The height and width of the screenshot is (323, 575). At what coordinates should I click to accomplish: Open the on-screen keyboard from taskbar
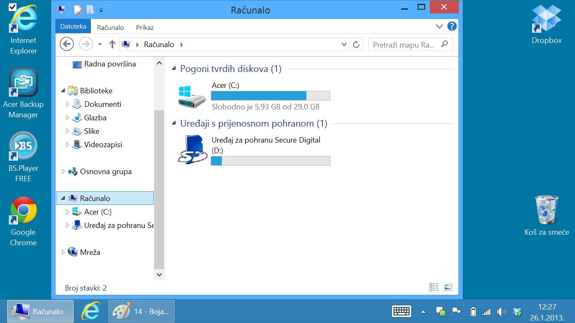coord(401,311)
